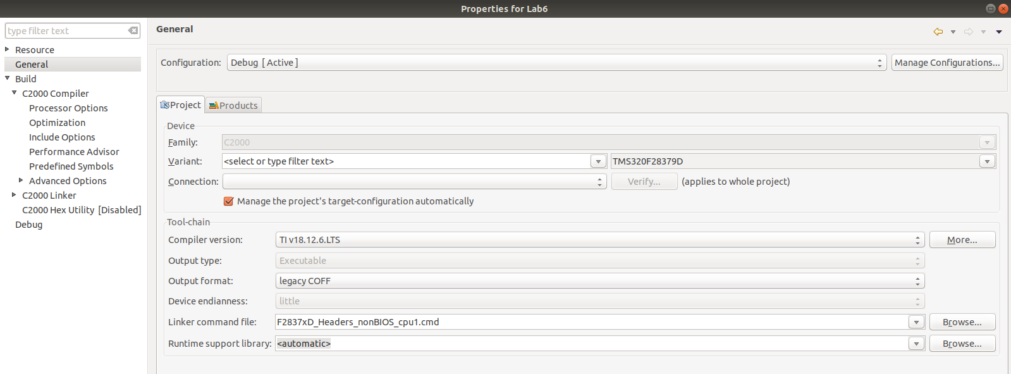Expand the Resource tree node
Screen dimensions: 1011x374
click(7, 49)
